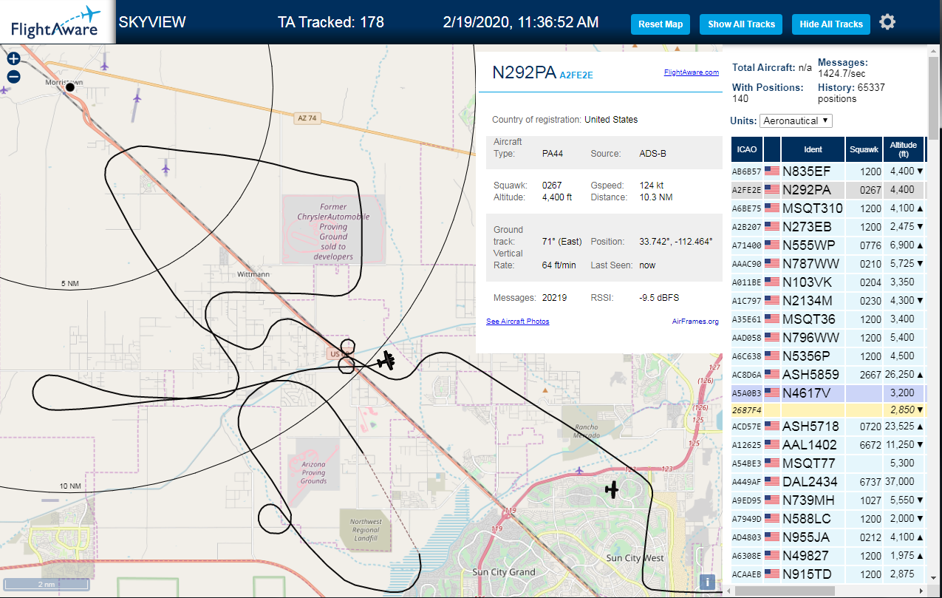The image size is (942, 598).
Task: Select the N787WW aircraft row
Action: point(828,263)
